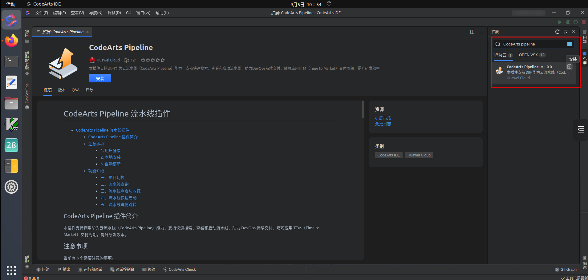Jump to 三、流水线查看与收藏 link
588x280 pixels.
tap(120, 191)
